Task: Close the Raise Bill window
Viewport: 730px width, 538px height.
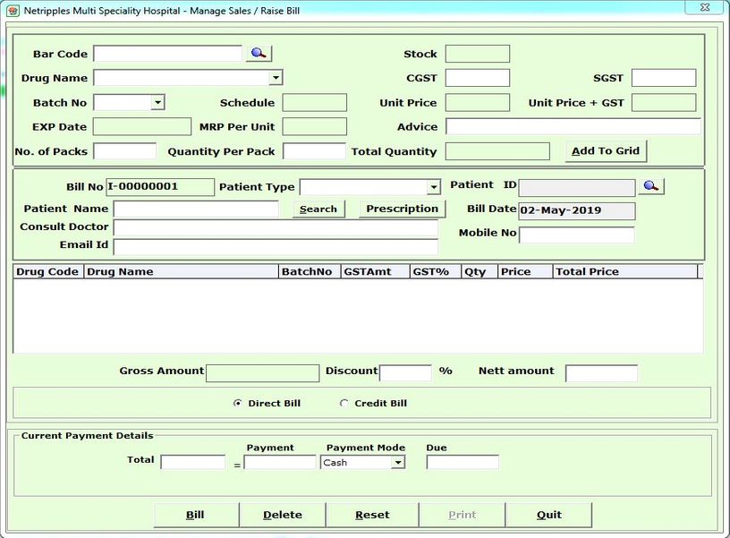Action: [704, 7]
